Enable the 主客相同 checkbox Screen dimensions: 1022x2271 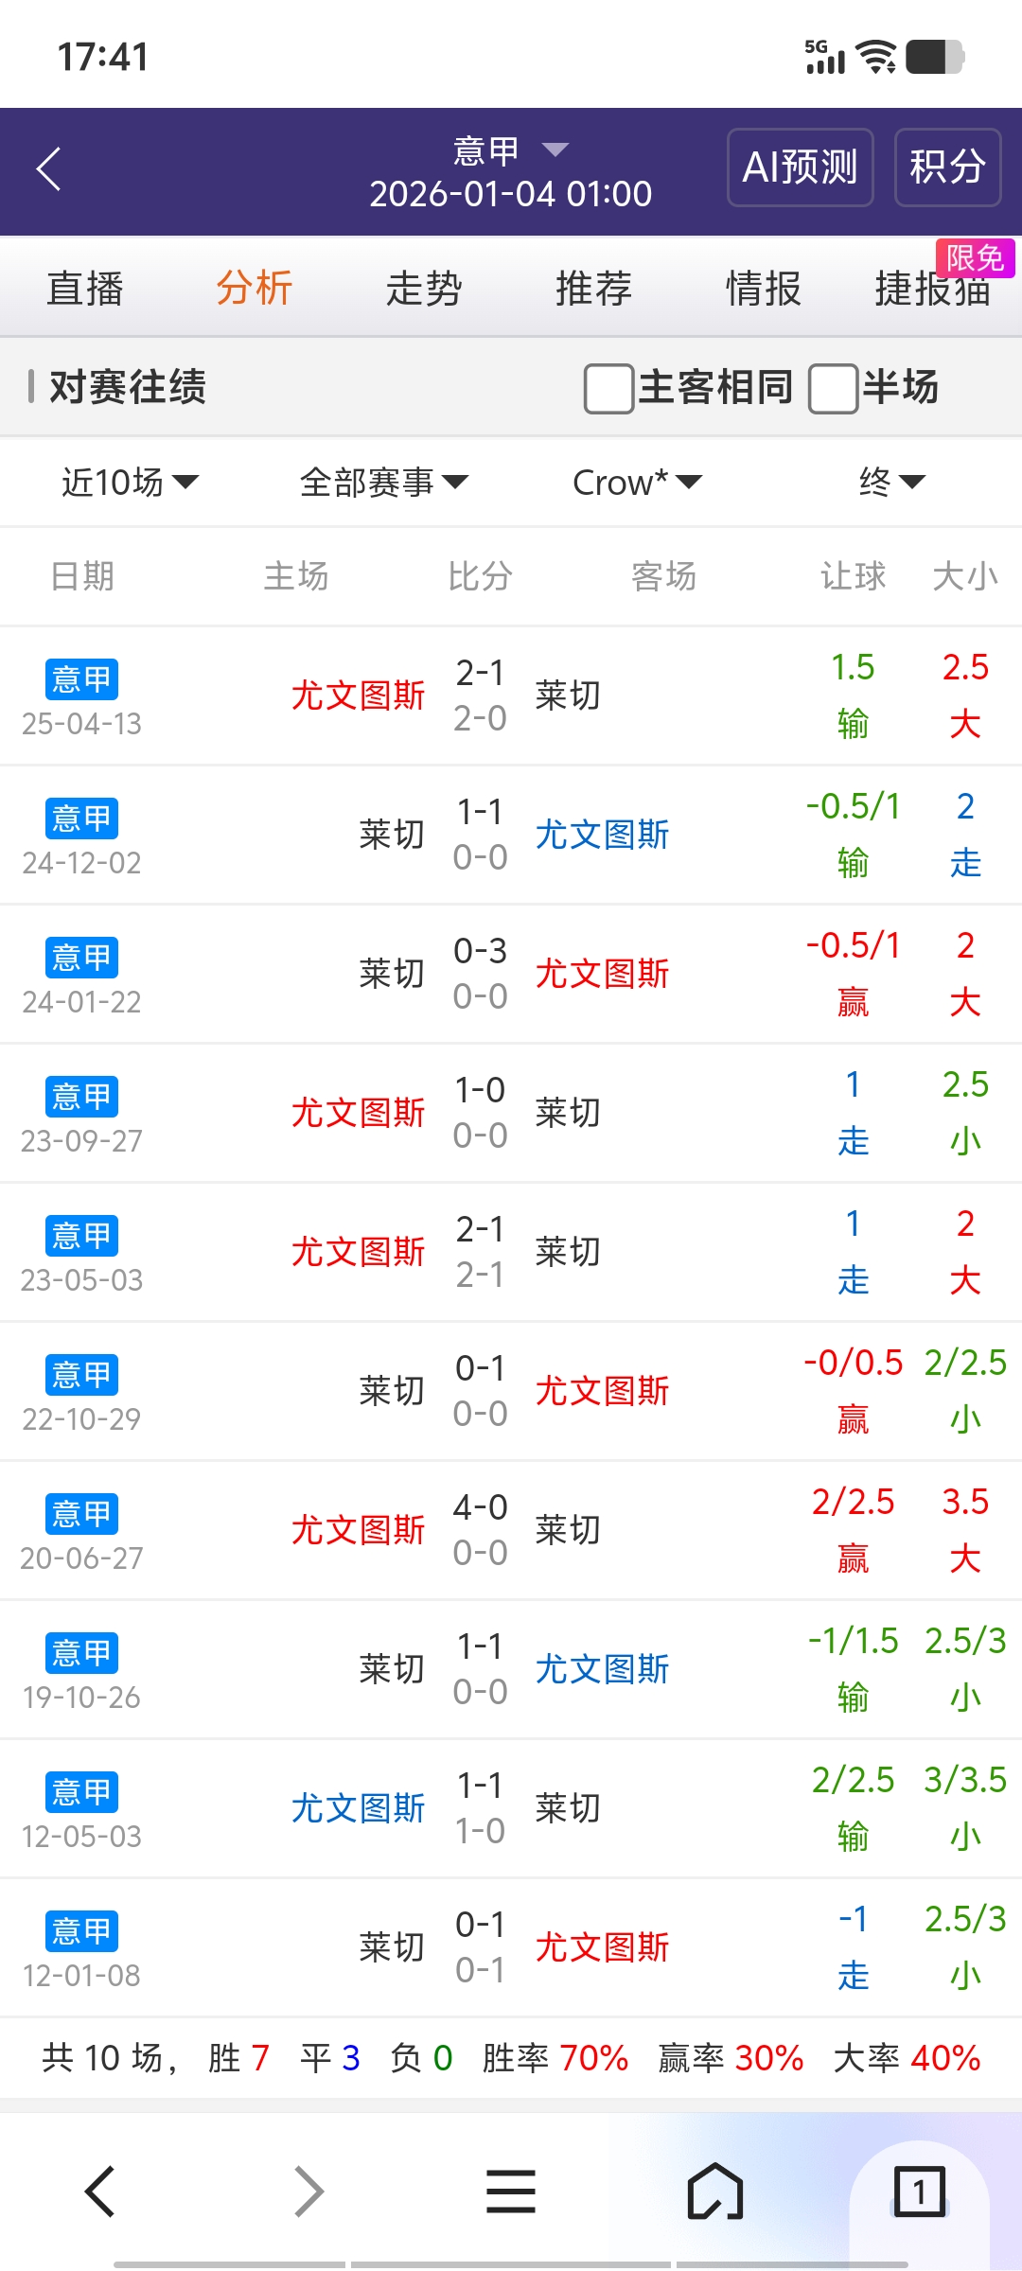click(x=609, y=388)
